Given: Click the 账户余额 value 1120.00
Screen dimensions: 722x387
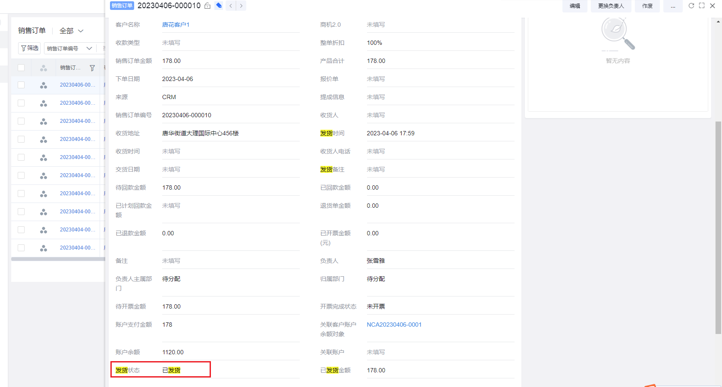Looking at the screenshot, I should (x=173, y=352).
